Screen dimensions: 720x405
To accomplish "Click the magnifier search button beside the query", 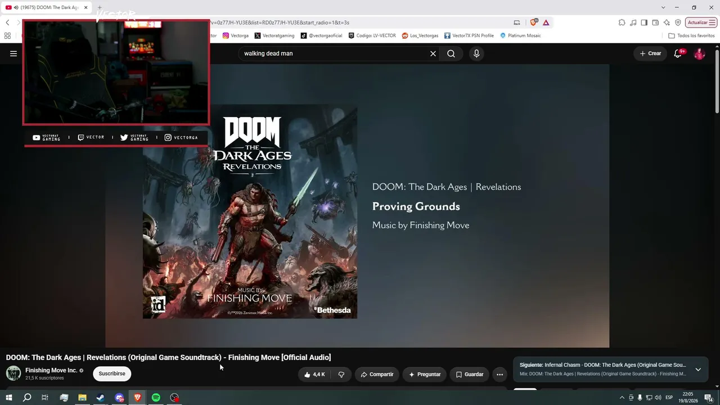I will click(x=451, y=53).
